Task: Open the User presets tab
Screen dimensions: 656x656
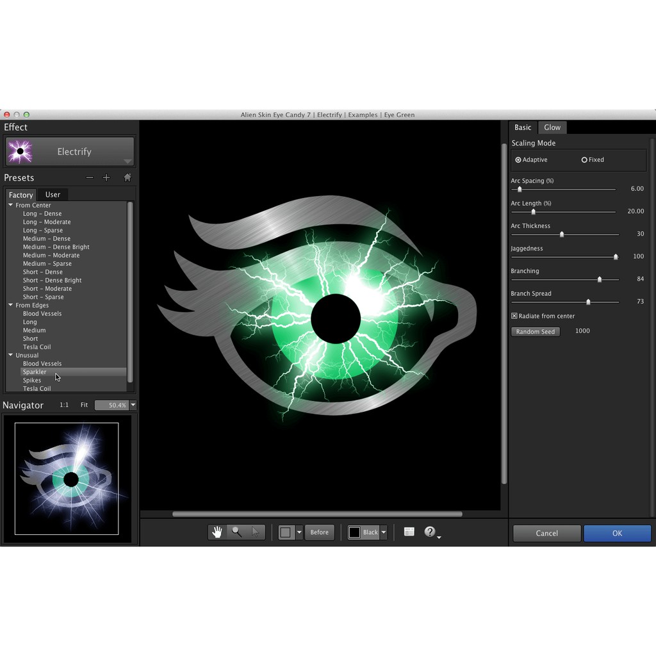Action: 53,194
